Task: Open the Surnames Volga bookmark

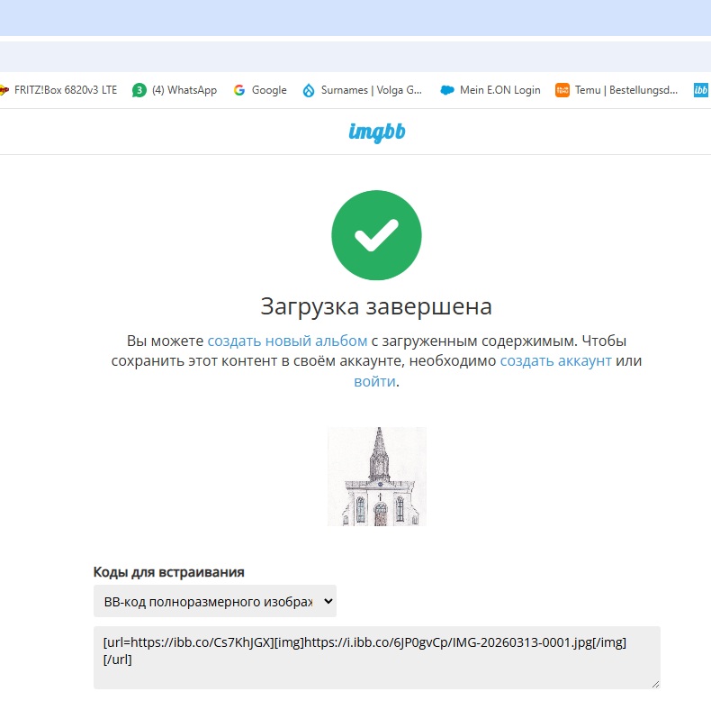Action: tap(363, 90)
